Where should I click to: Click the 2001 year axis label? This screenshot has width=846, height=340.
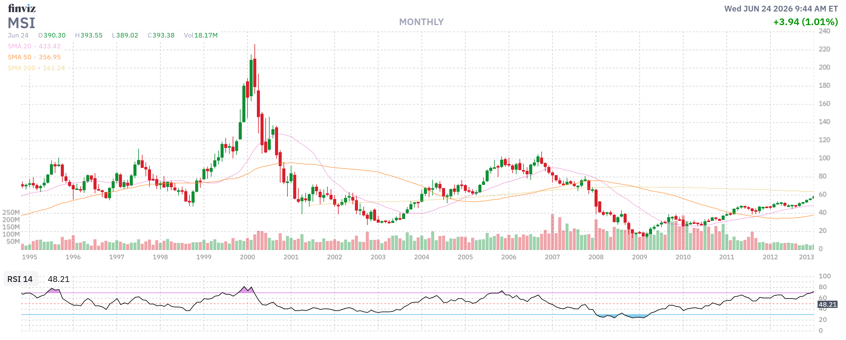coord(291,257)
